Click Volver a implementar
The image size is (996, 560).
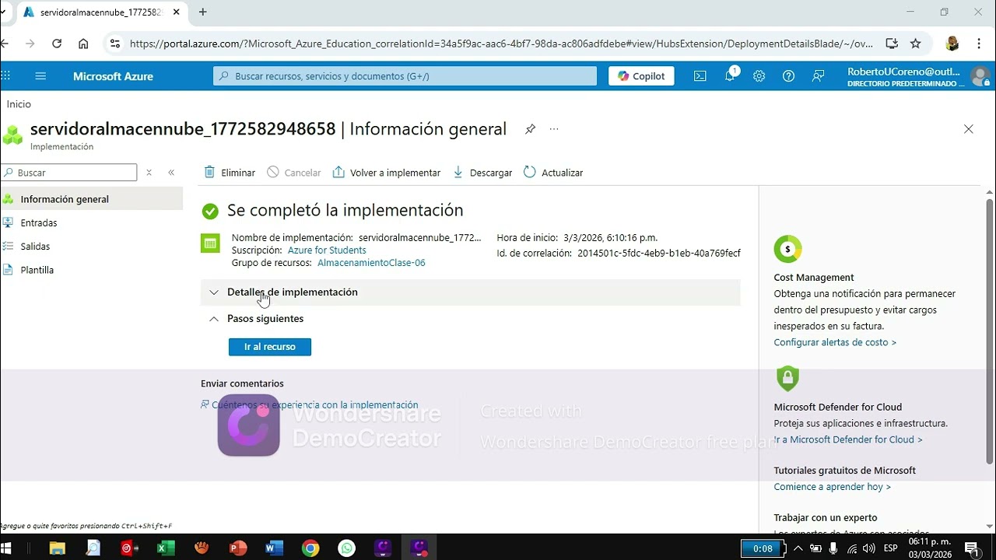point(387,173)
